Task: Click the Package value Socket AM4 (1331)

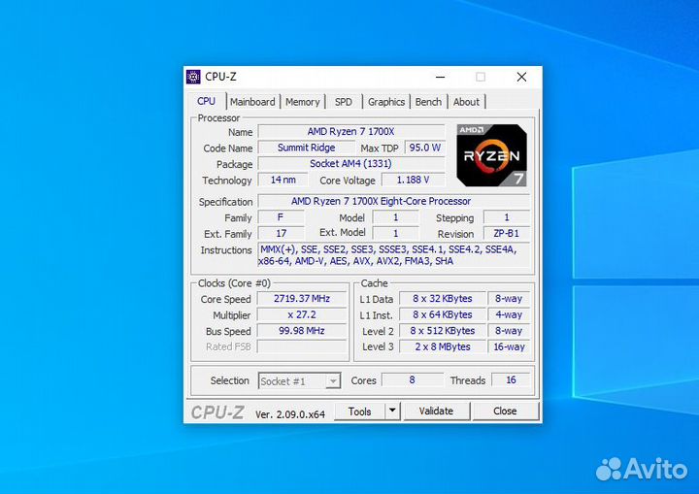Action: (x=351, y=164)
